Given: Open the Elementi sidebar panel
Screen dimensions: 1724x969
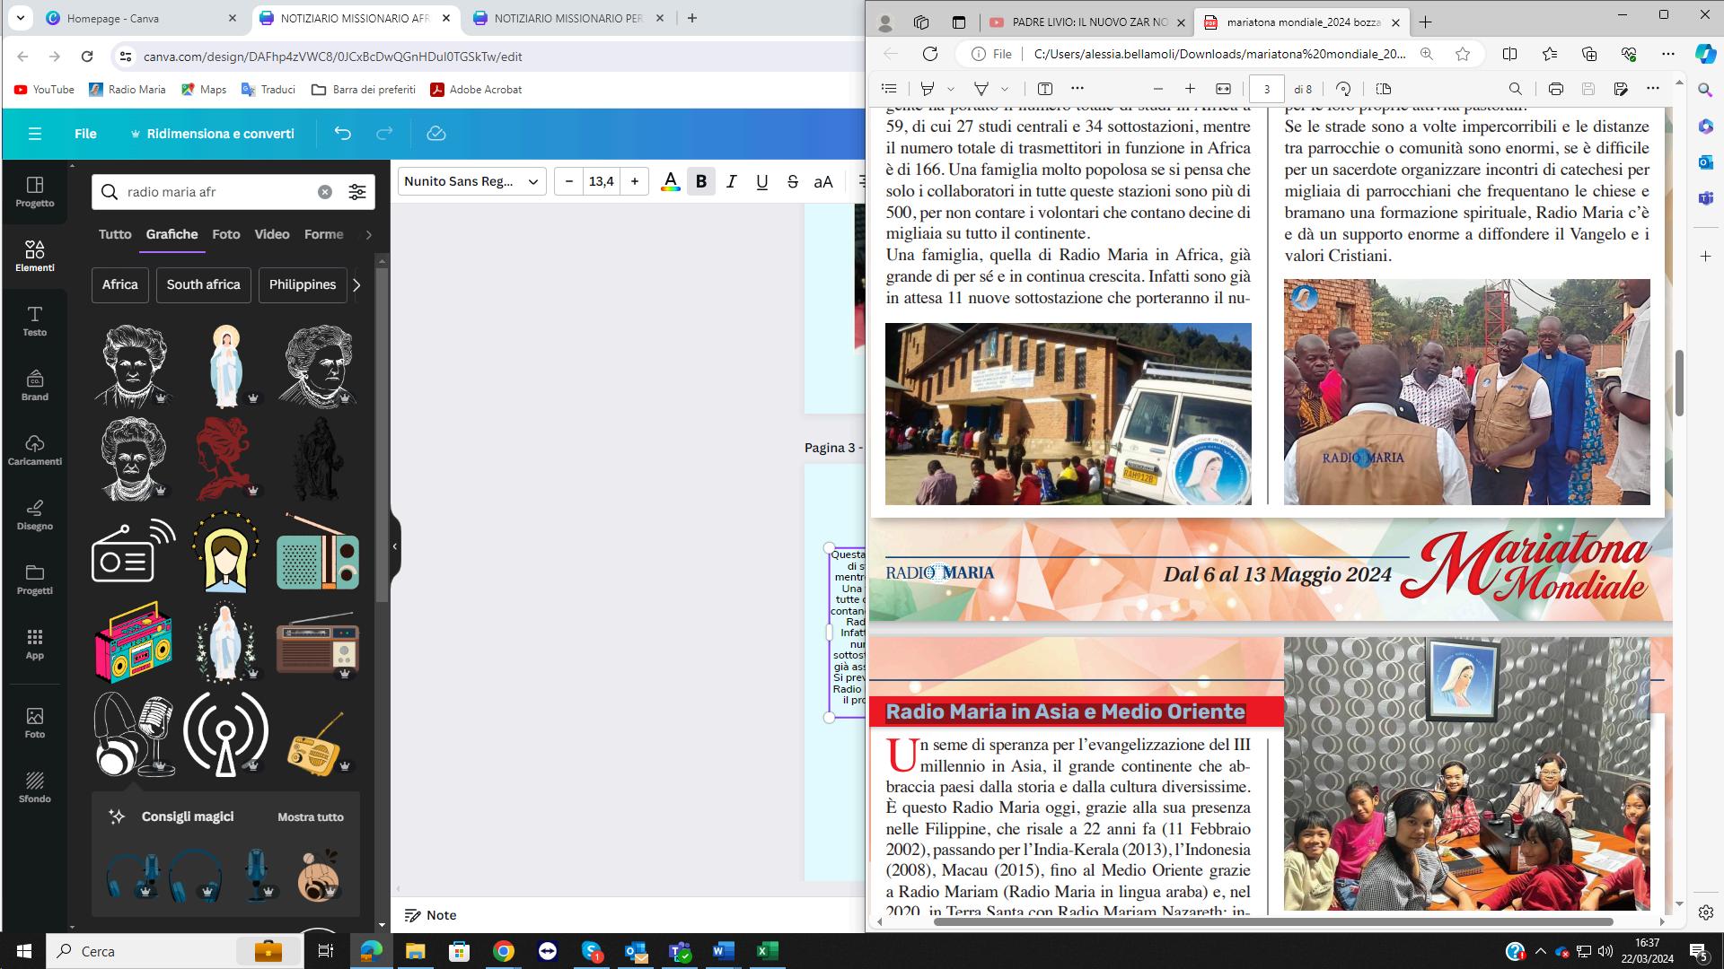Looking at the screenshot, I should click(34, 256).
